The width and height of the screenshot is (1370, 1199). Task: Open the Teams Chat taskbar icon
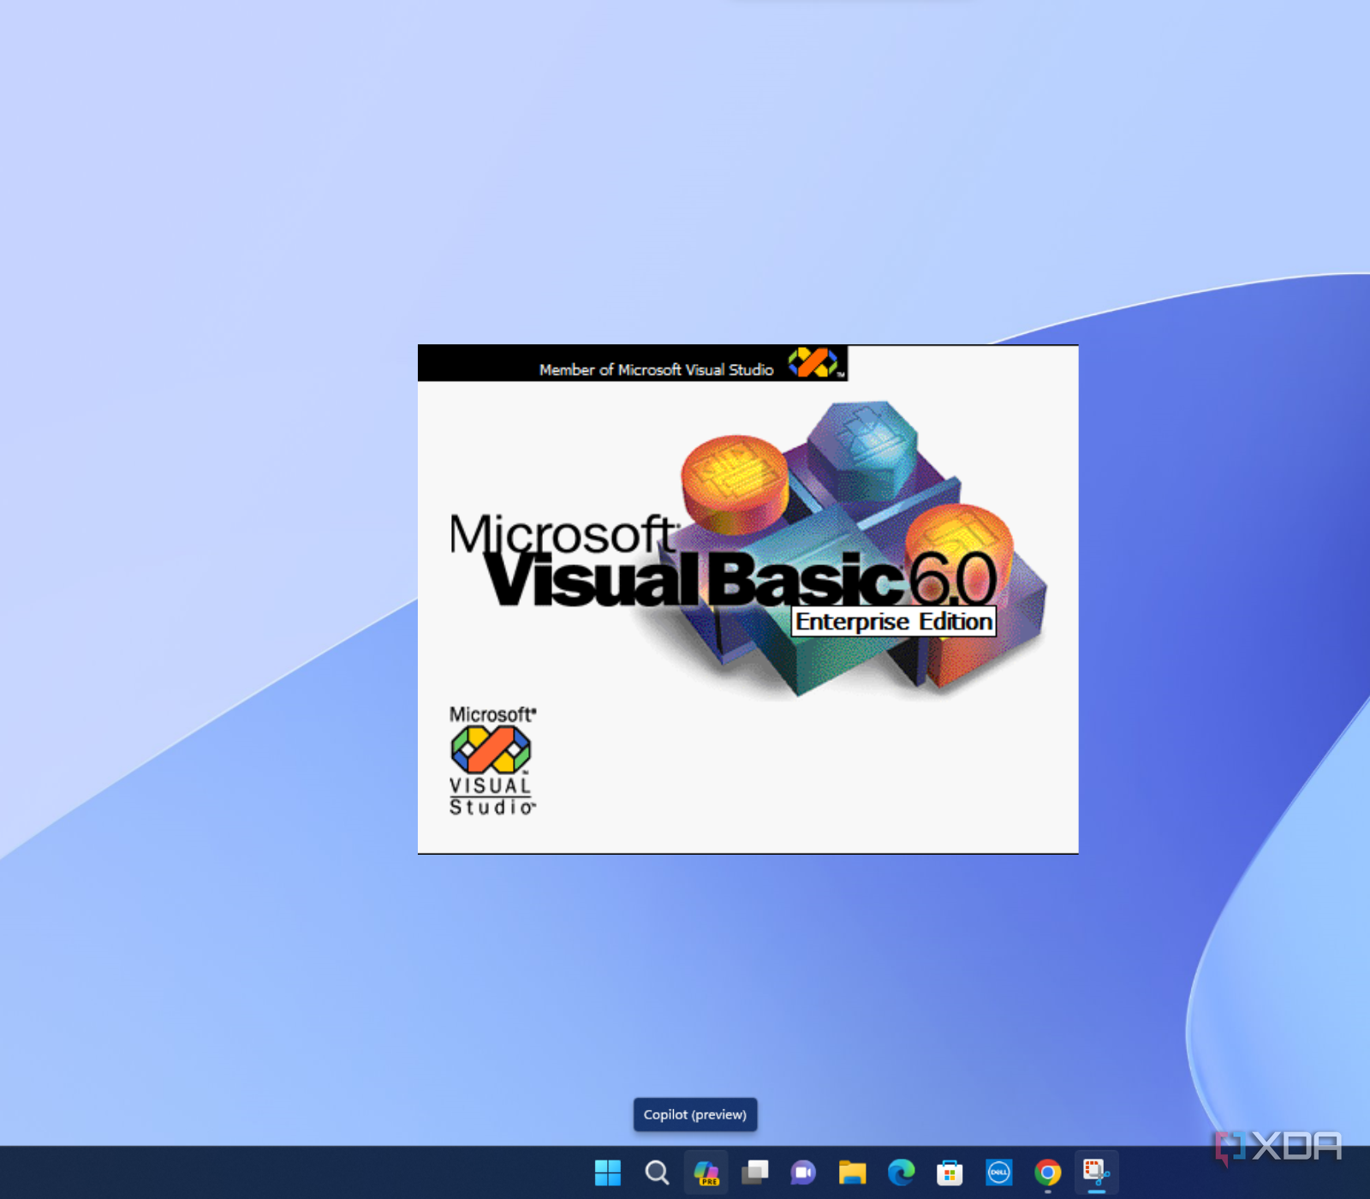(x=803, y=1172)
